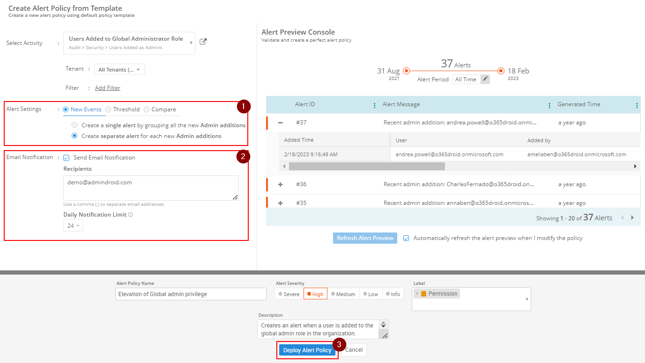Image resolution: width=645 pixels, height=363 pixels.
Task: Expand alert #36 row details
Action: click(x=281, y=184)
